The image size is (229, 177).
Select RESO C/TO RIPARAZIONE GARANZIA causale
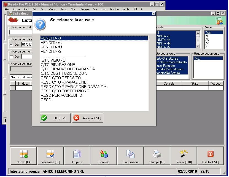(94, 87)
